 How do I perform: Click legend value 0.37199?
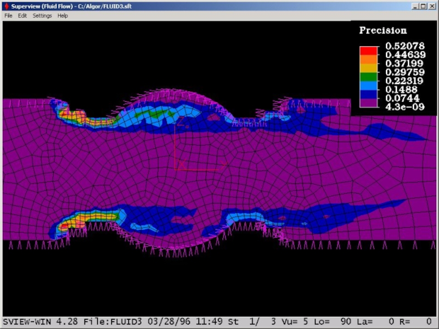point(405,63)
